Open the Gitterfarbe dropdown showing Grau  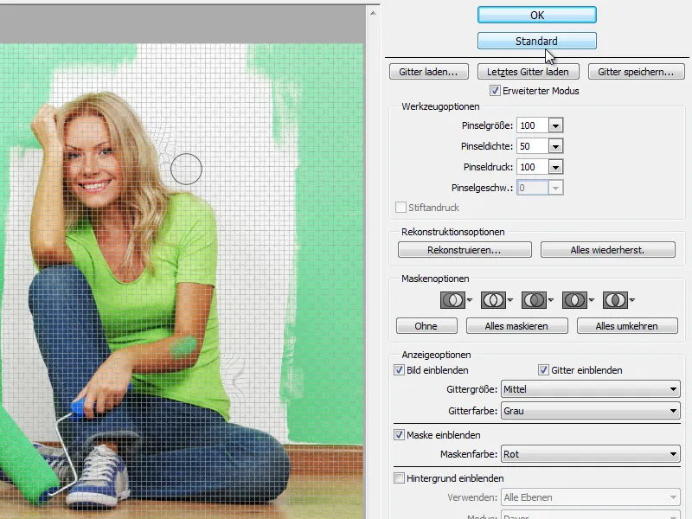coord(591,411)
